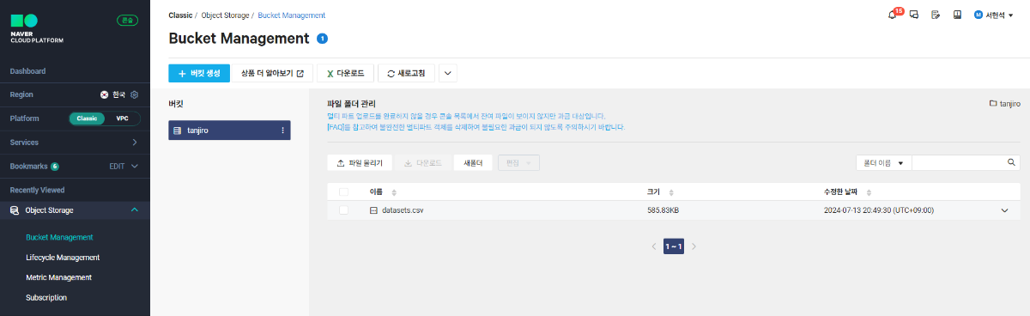Image resolution: width=1030 pixels, height=316 pixels.
Task: Open the chat support icon
Action: tap(914, 15)
